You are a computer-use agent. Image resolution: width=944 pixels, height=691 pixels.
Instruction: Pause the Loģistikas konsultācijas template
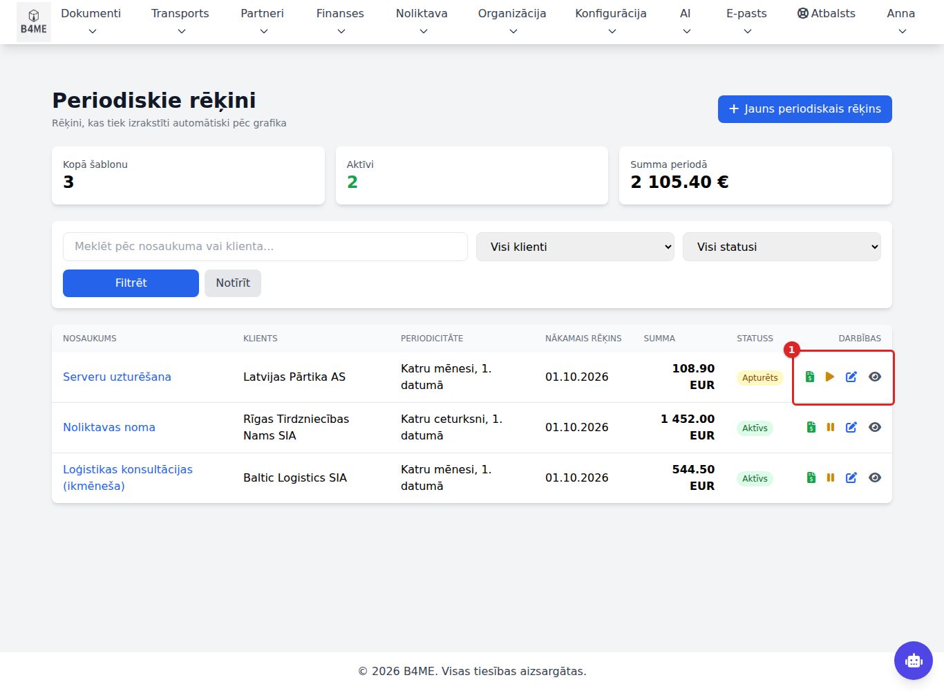(x=831, y=477)
